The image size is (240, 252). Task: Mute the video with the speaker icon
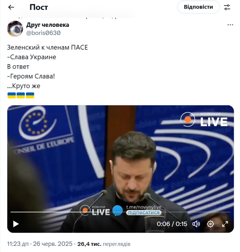196,224
